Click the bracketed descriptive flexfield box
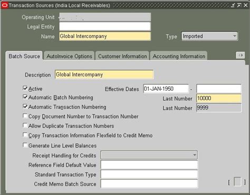 click(237, 182)
